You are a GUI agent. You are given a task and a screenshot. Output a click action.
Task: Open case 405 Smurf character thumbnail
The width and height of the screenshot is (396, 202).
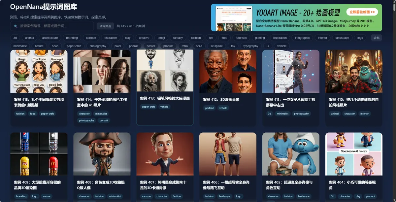coord(291,154)
